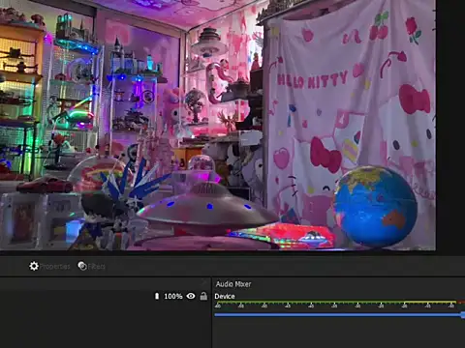Click the globe in the video preview
465x348 pixels.
tap(375, 207)
